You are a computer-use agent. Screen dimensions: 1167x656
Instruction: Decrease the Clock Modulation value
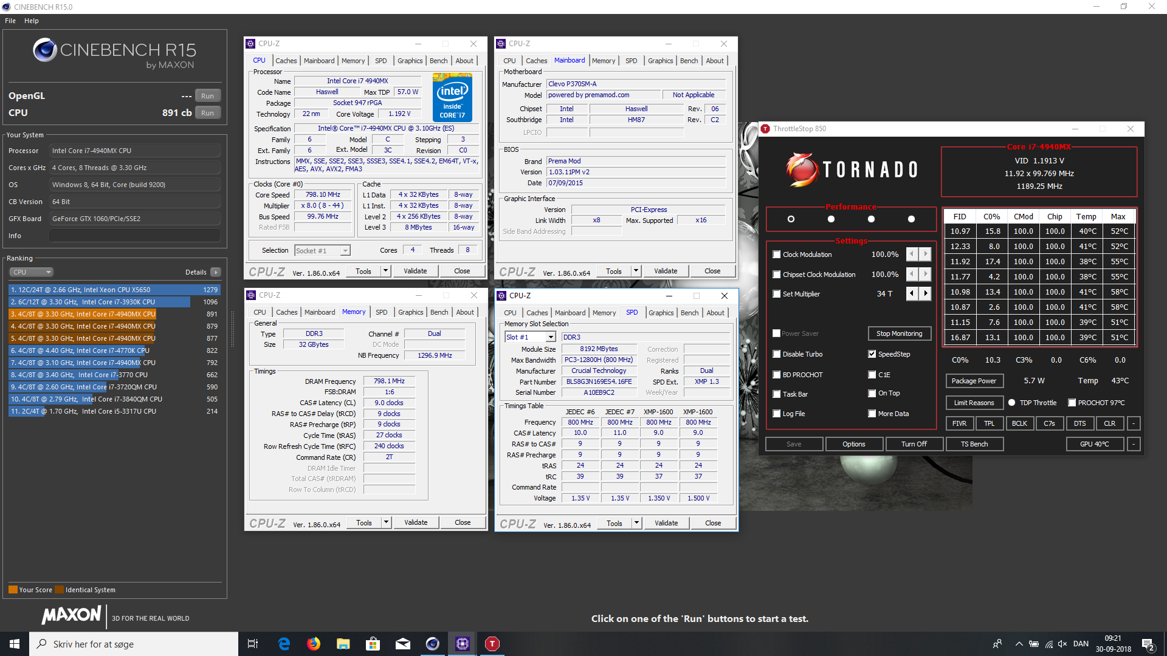point(912,255)
